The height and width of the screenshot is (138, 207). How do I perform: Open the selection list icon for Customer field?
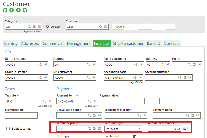tap(106, 27)
